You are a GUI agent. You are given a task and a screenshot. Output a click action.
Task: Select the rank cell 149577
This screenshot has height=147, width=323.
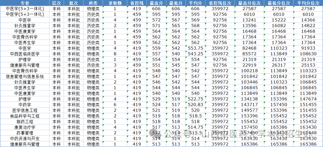[x=249, y=110]
